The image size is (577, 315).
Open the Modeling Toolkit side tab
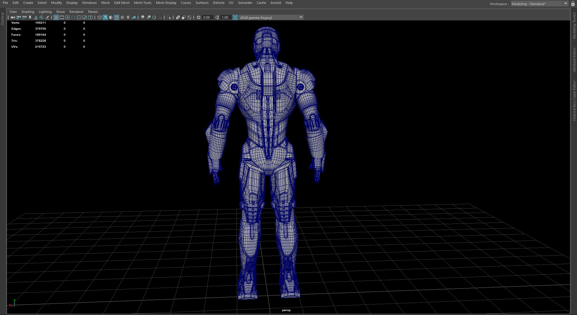(x=574, y=25)
